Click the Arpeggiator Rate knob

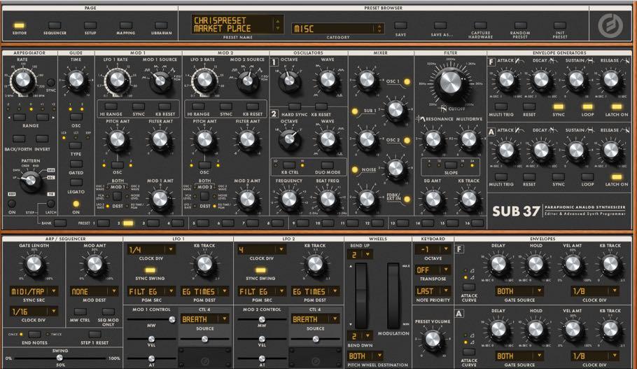tap(22, 80)
